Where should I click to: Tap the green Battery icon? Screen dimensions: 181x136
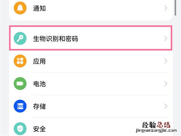coord(21,84)
